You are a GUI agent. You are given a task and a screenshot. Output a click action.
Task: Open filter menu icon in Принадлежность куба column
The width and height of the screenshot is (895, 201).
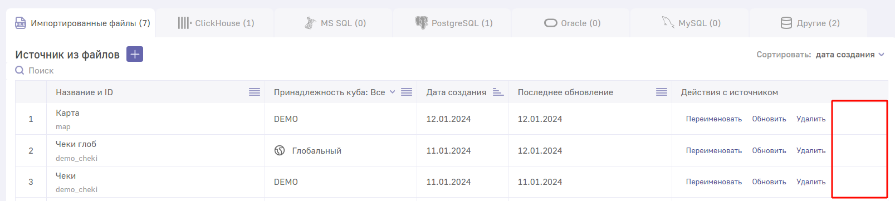[407, 92]
